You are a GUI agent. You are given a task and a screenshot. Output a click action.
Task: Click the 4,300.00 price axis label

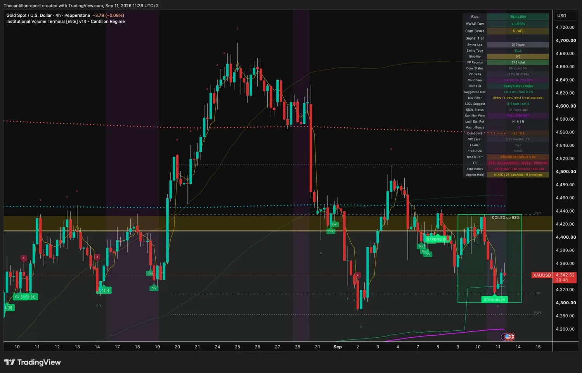[x=566, y=303]
